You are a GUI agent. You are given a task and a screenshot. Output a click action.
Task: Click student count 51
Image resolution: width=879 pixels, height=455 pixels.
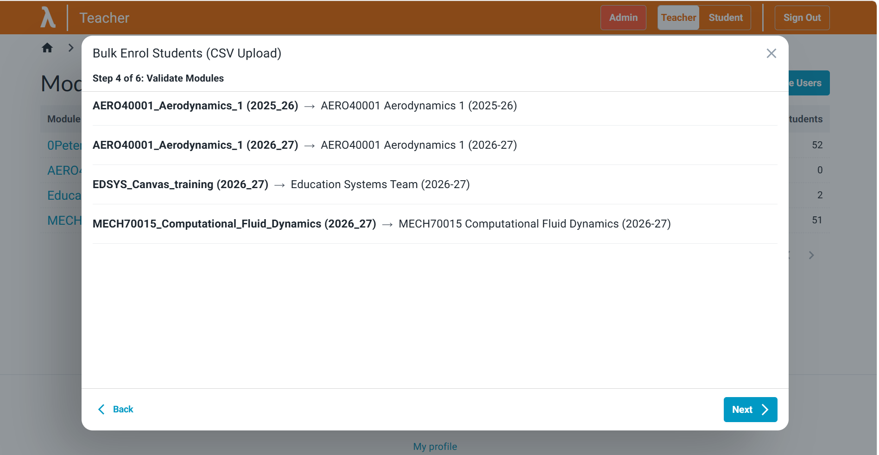(x=817, y=220)
